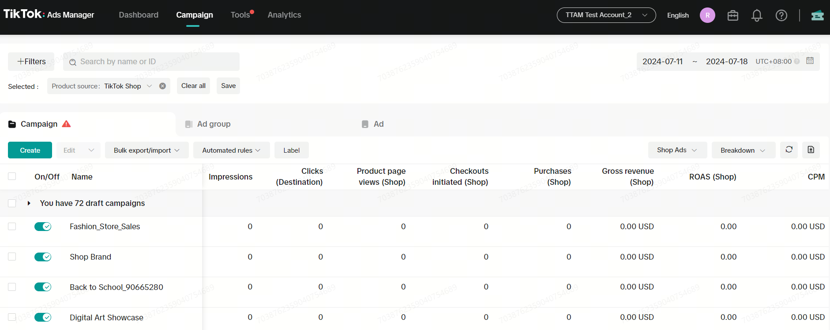Screen dimensions: 830x330
Task: Click the user profile avatar
Action: (707, 15)
